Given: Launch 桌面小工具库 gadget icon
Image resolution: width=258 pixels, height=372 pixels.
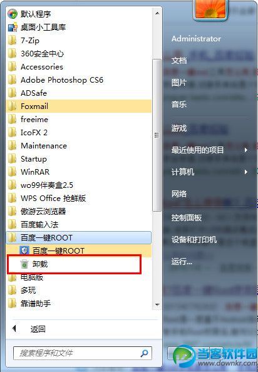Looking at the screenshot, I should coord(13,28).
